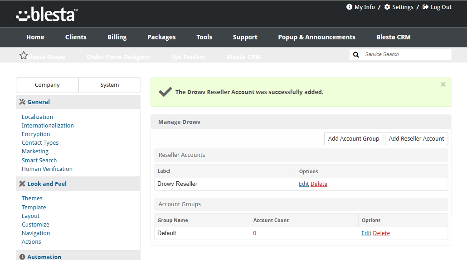The image size is (467, 260).
Task: Open the Blesta Grape submenu link
Action: coord(46,57)
